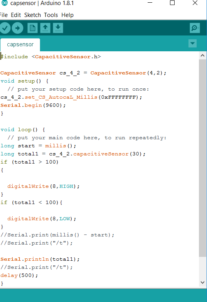
Task: Open the File menu
Action: coord(3,15)
